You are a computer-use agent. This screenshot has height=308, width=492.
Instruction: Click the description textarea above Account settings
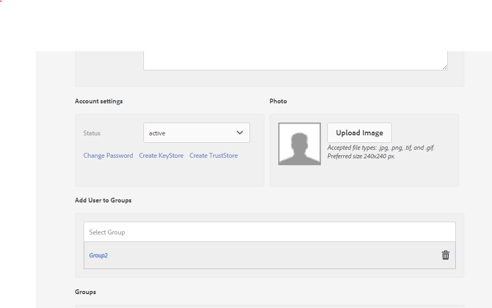coord(295,59)
